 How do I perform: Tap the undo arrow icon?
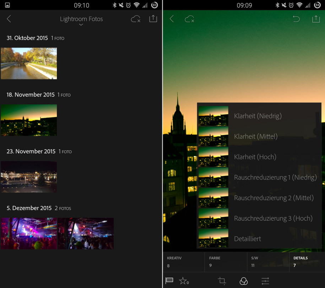tap(296, 19)
